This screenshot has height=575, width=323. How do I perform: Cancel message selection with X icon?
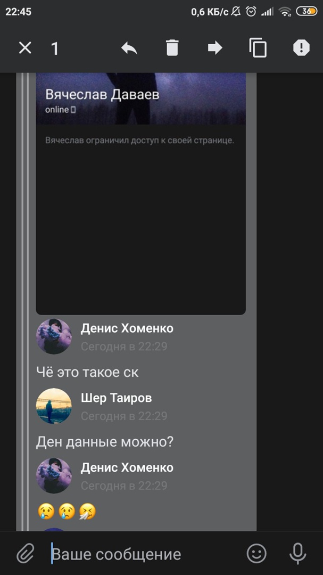(25, 48)
